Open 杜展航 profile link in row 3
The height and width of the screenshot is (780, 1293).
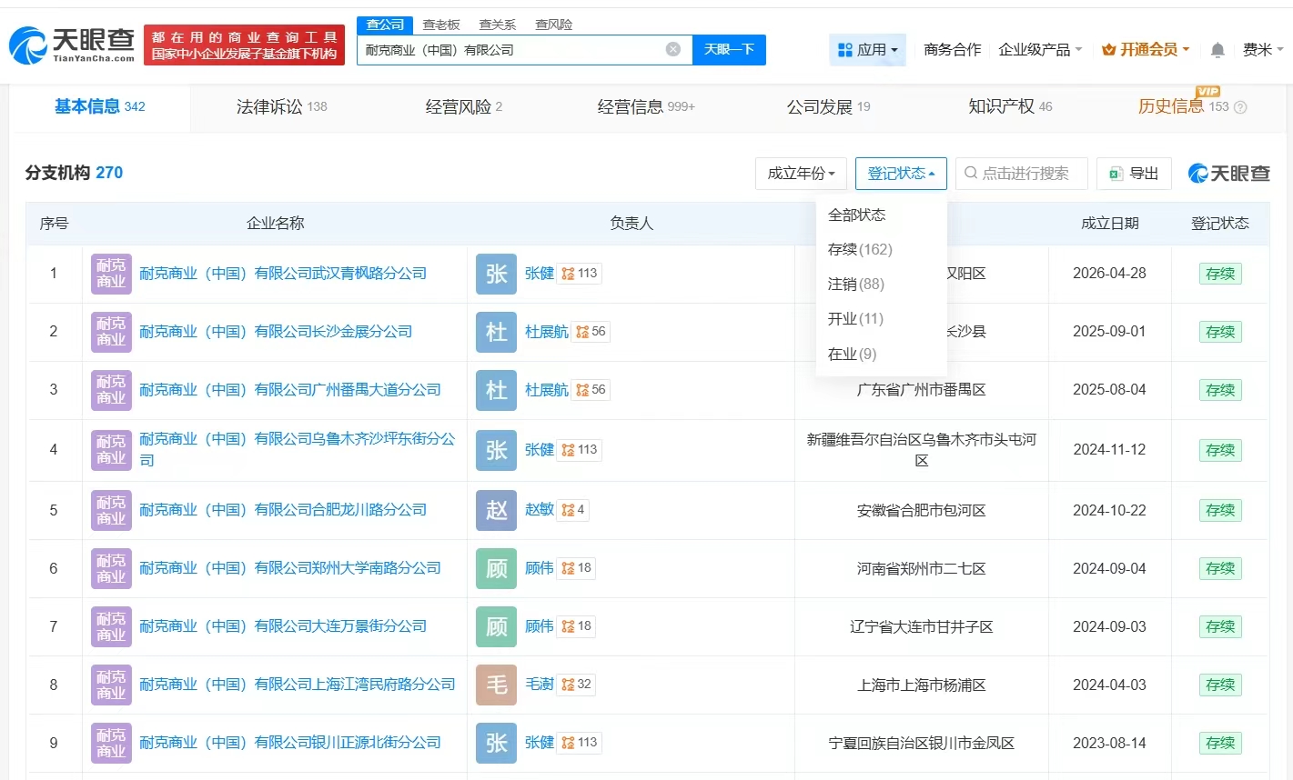point(547,390)
